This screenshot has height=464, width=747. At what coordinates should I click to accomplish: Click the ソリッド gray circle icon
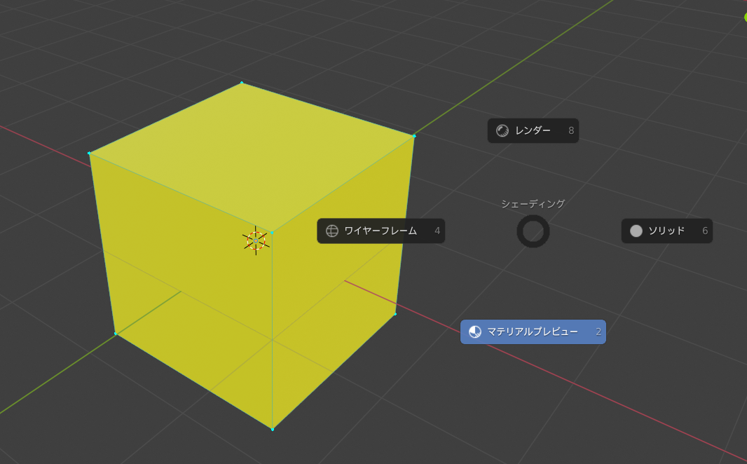636,231
